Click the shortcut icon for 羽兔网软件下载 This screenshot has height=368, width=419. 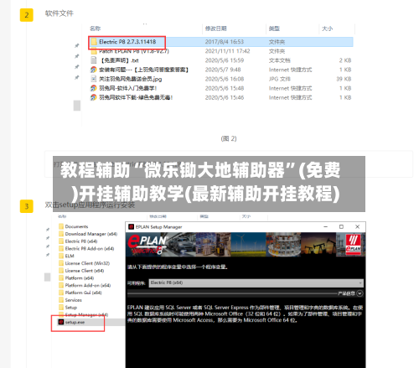click(94, 97)
